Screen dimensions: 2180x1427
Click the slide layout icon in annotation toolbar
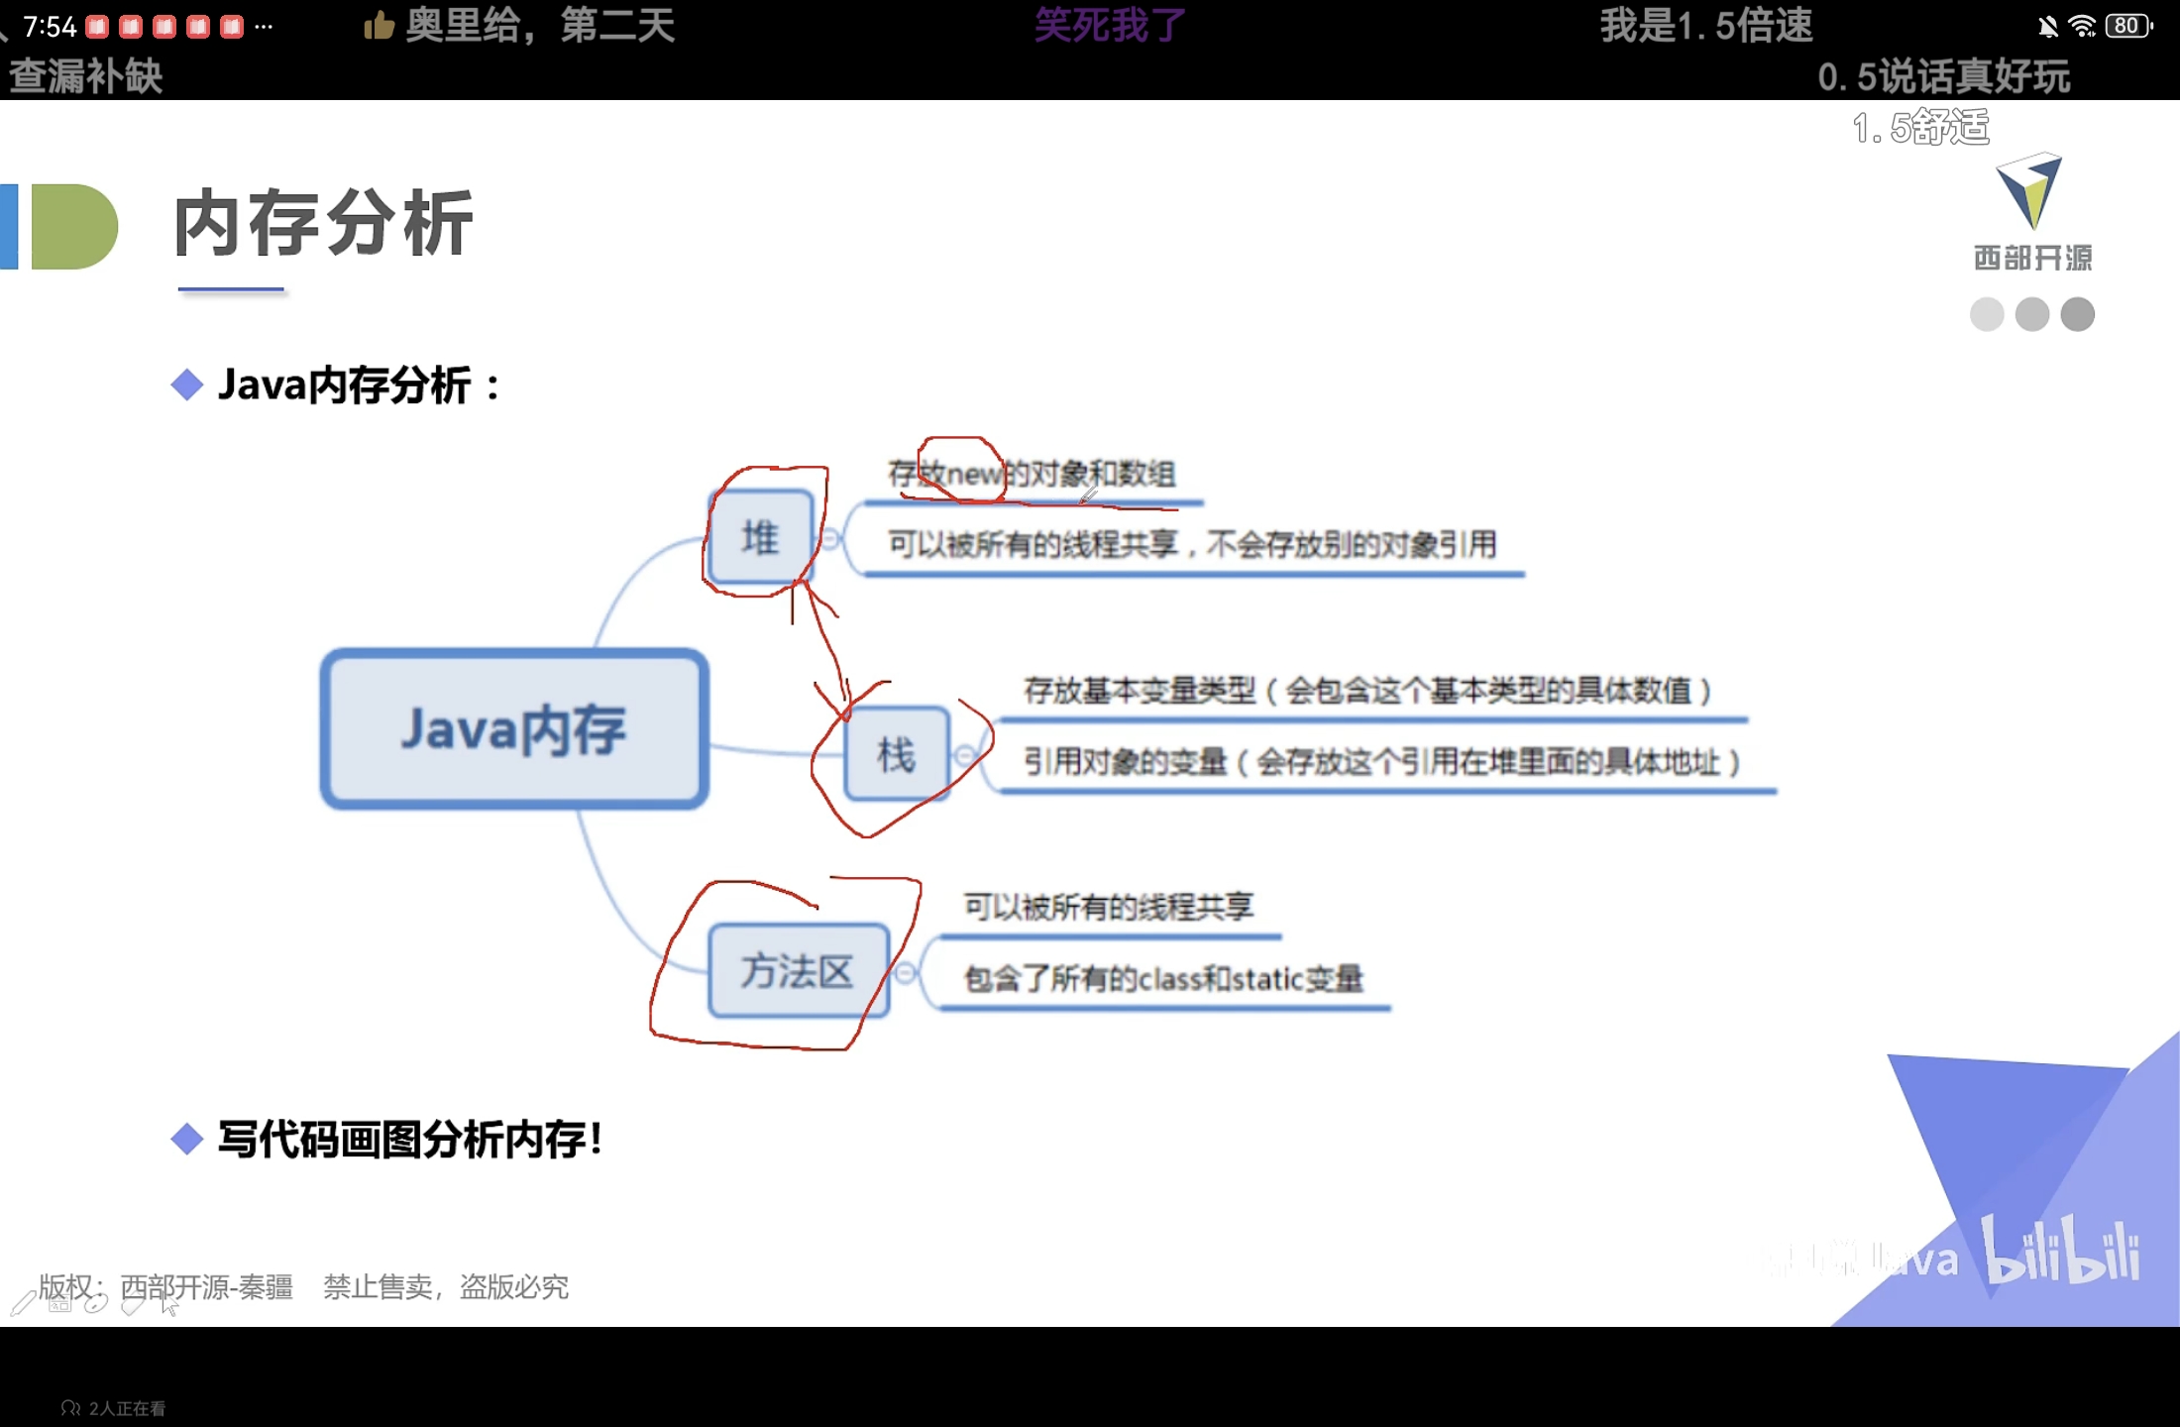click(59, 1304)
